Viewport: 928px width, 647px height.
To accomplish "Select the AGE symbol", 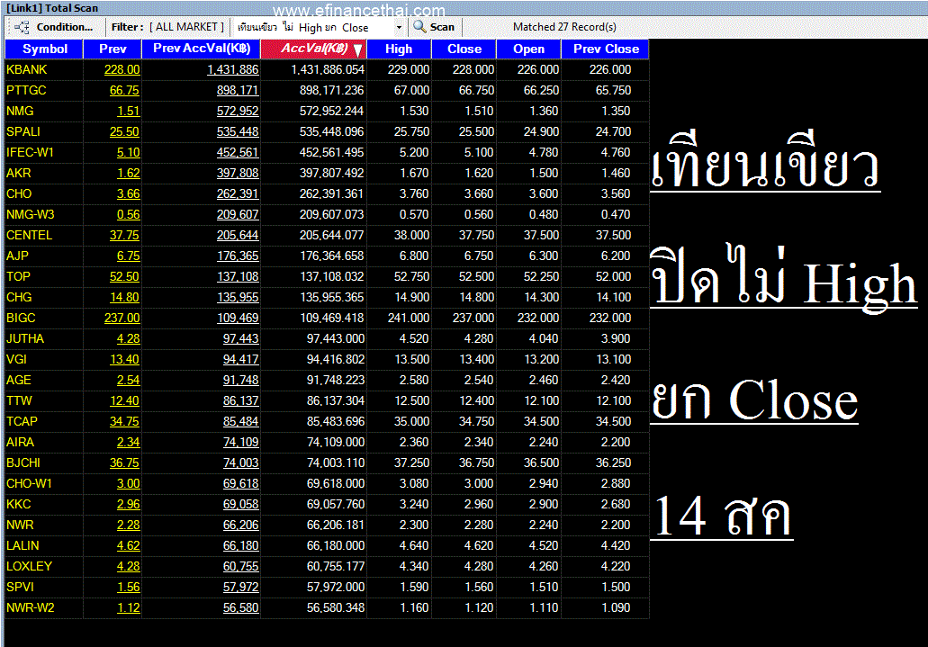I will coord(18,381).
